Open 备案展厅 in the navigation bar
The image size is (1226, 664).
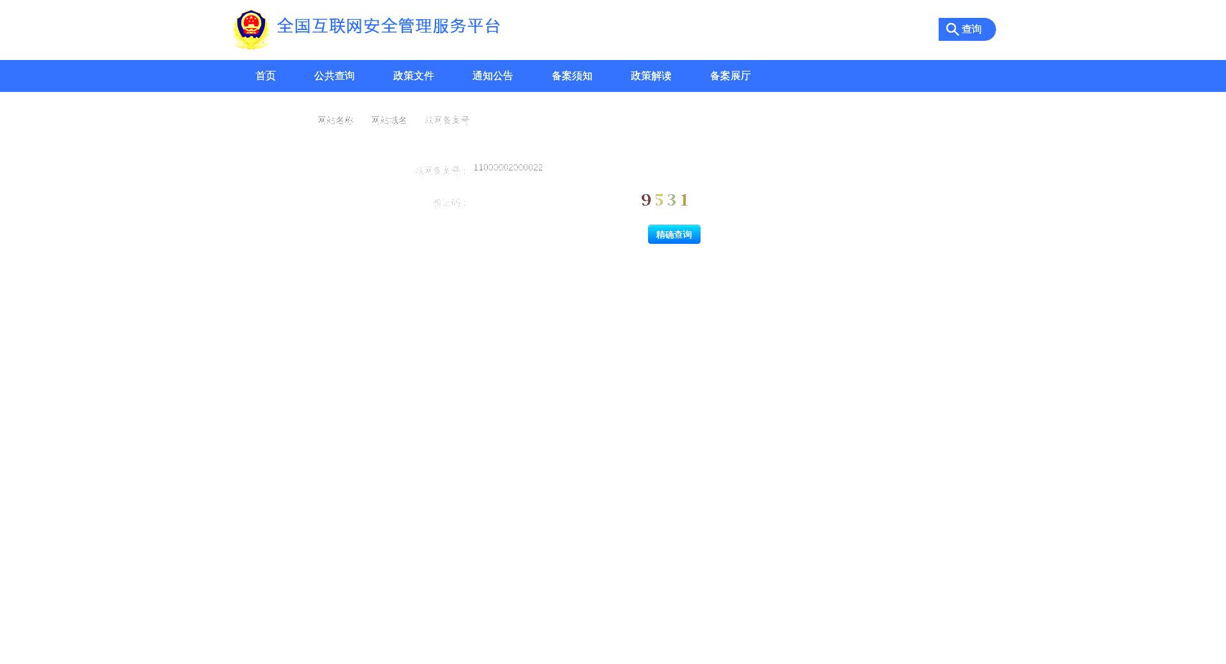[730, 76]
